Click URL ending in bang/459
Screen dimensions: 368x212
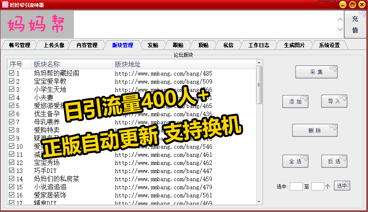[163, 179]
